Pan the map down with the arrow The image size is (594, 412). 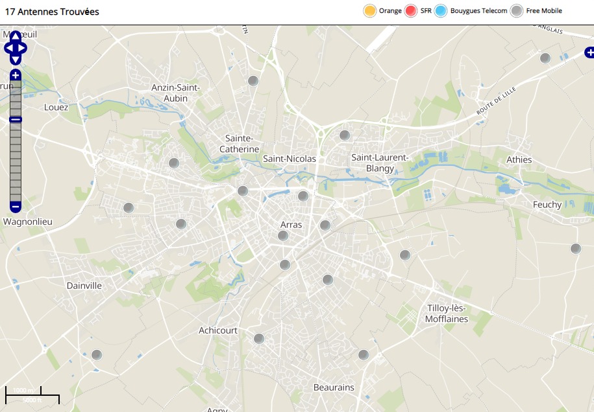pos(16,60)
